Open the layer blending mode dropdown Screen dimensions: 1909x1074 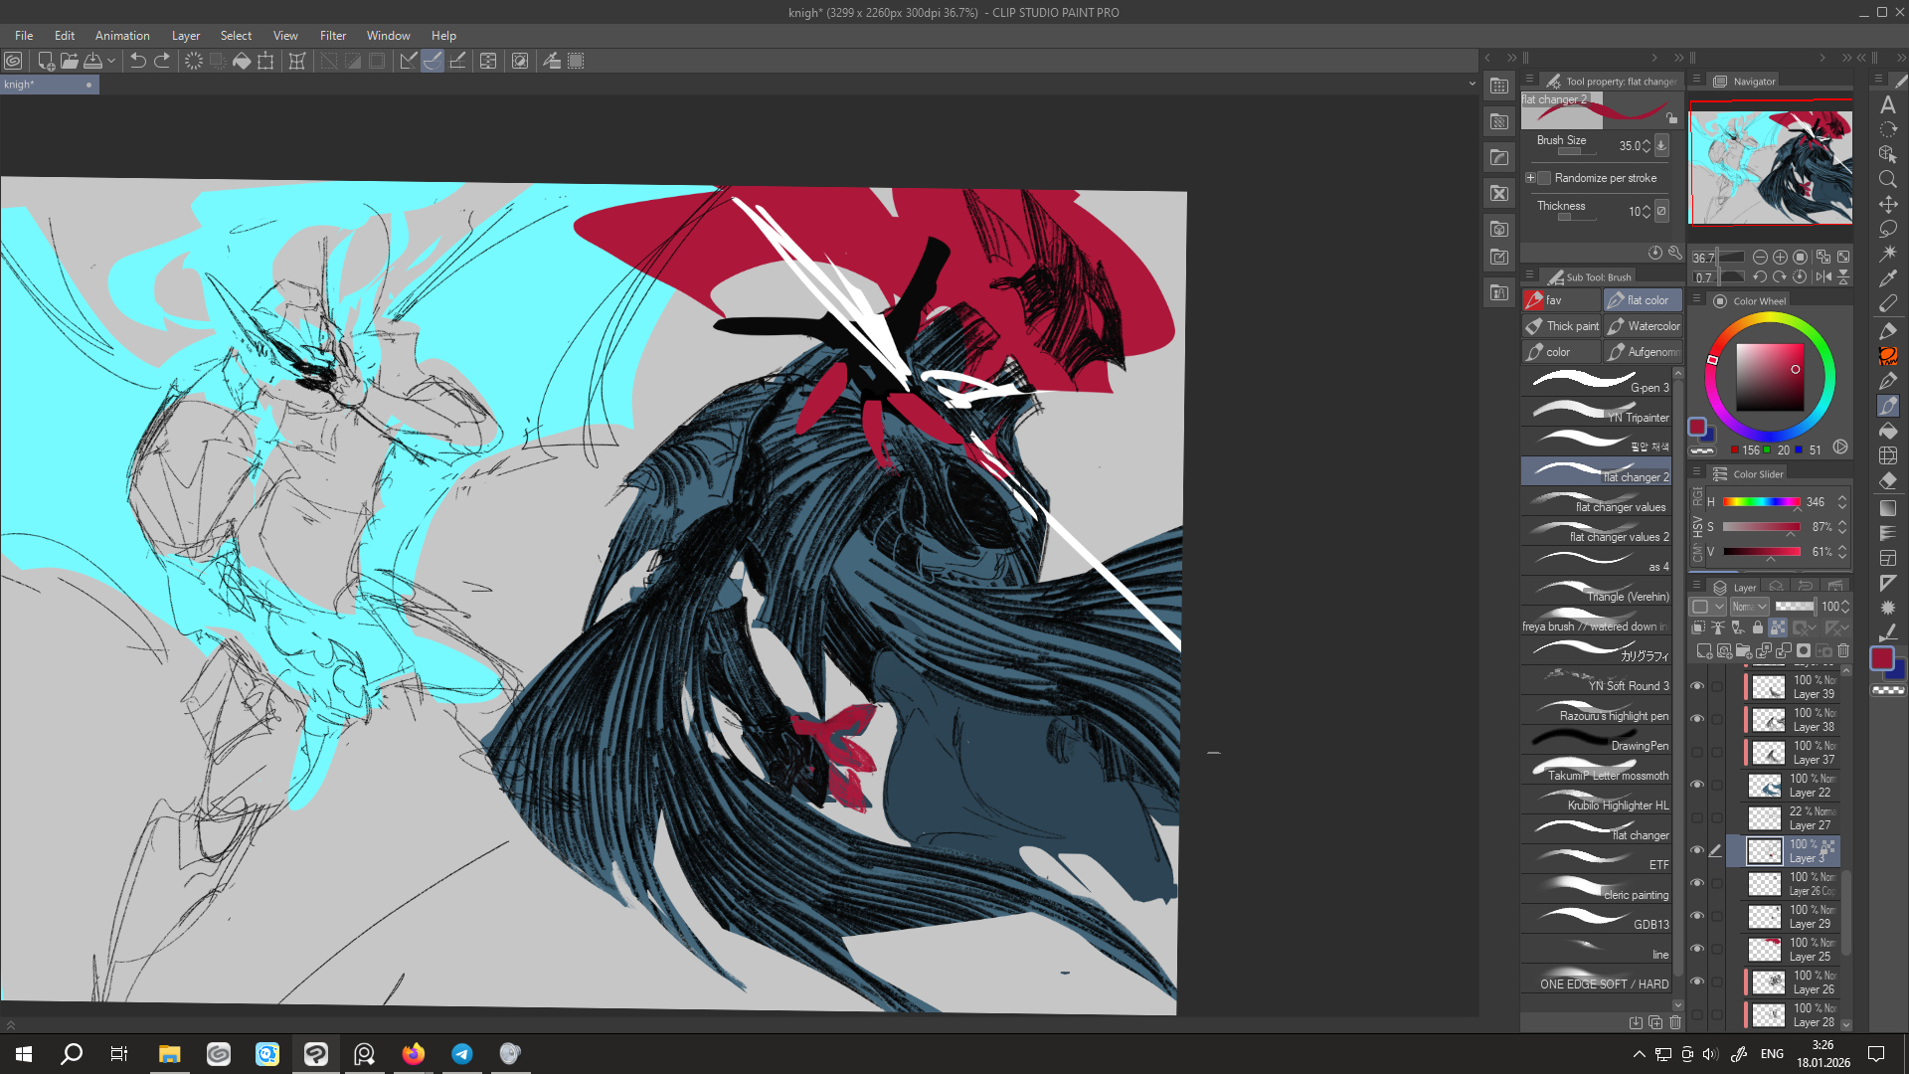(1749, 606)
